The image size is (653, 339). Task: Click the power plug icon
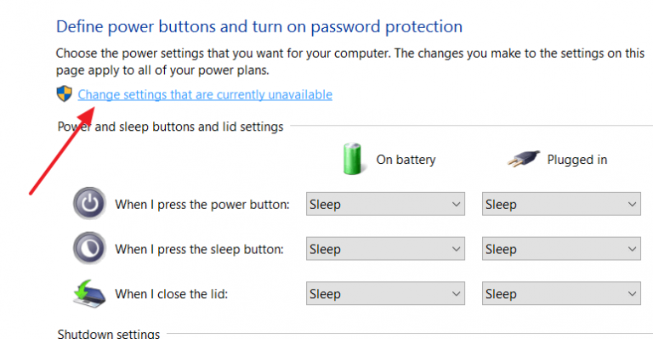click(524, 159)
